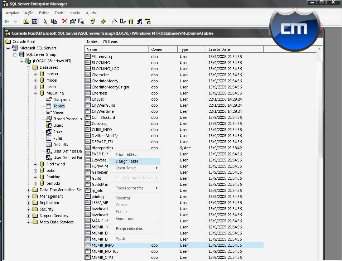This screenshot has height=261, width=342.
Task: Open the Janela menu
Action: pos(74,13)
